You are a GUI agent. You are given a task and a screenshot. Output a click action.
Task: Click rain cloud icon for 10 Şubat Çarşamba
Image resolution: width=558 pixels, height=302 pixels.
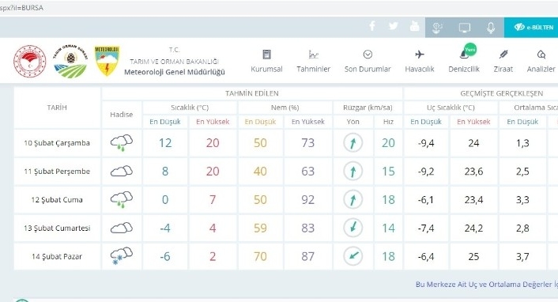pos(122,143)
